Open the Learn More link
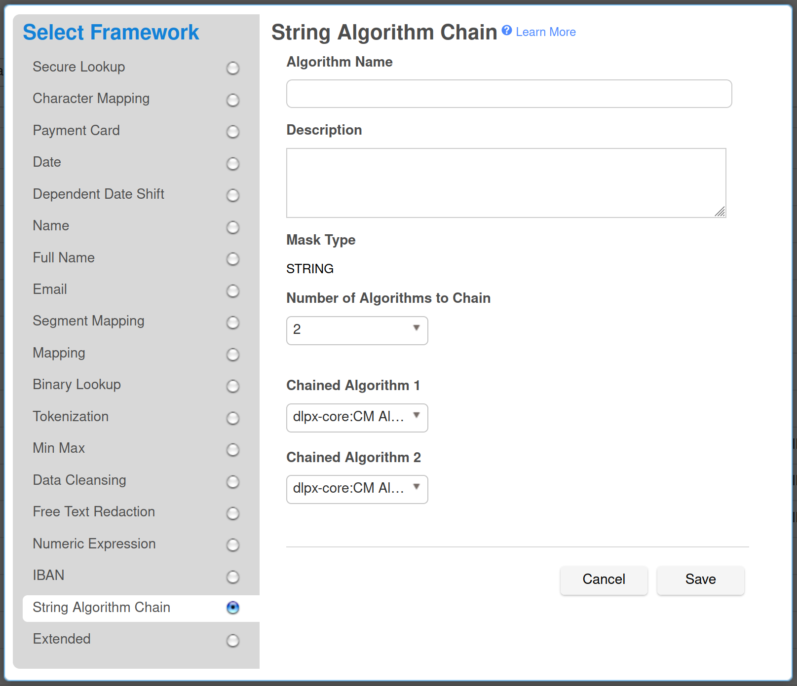Viewport: 797px width, 686px height. coord(545,32)
